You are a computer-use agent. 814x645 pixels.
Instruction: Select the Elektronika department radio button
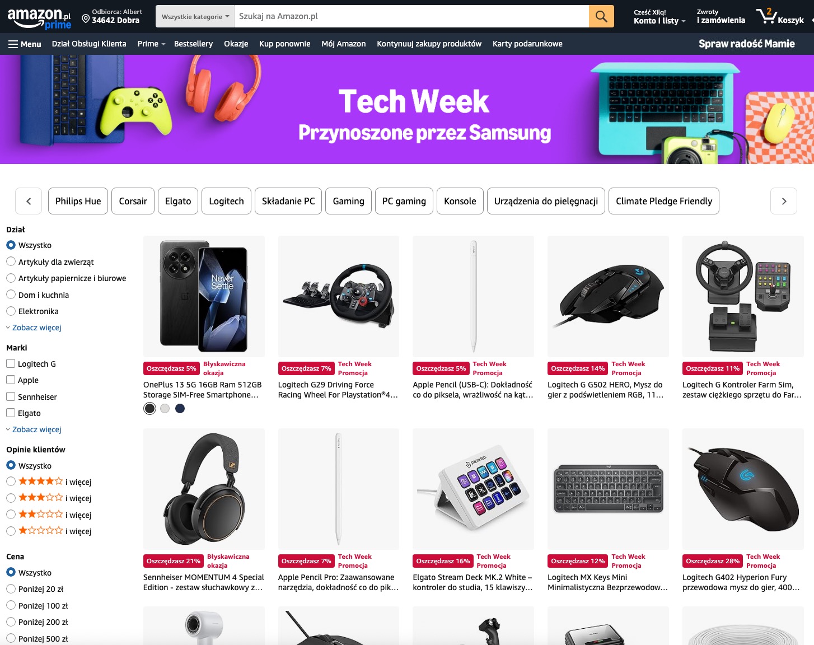pos(11,311)
